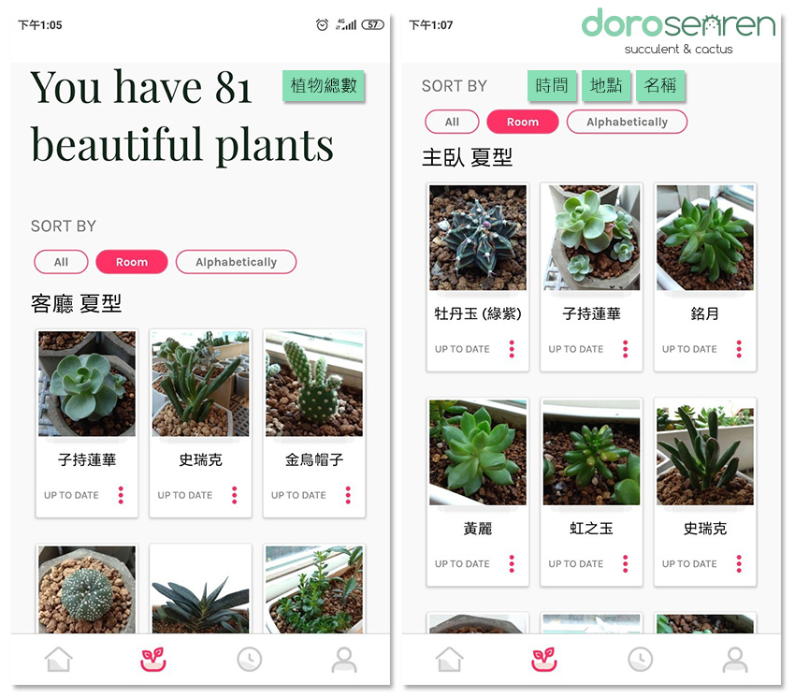
Task: Tap You have 81 beautiful plants heading
Action: point(182,117)
